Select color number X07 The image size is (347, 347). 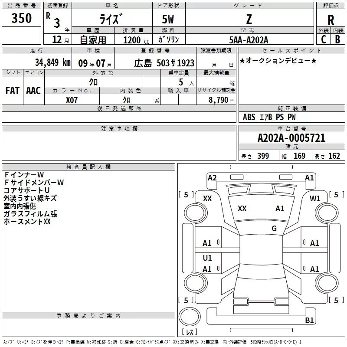72,100
